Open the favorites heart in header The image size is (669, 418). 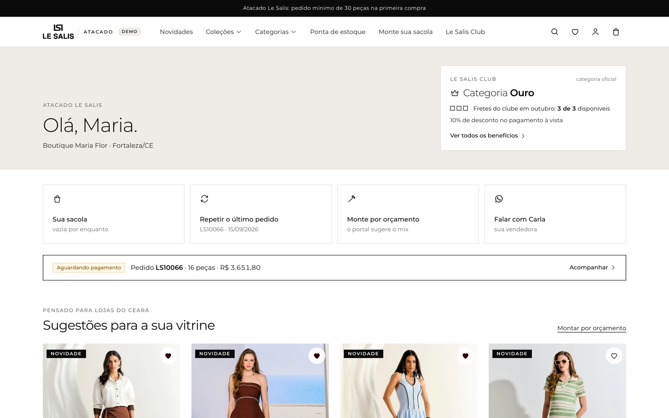(x=575, y=32)
